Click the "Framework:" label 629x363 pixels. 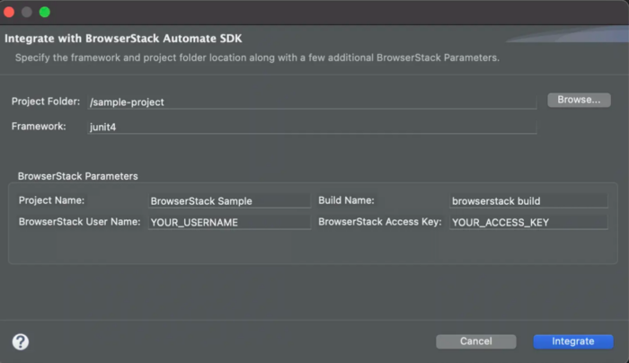(39, 127)
